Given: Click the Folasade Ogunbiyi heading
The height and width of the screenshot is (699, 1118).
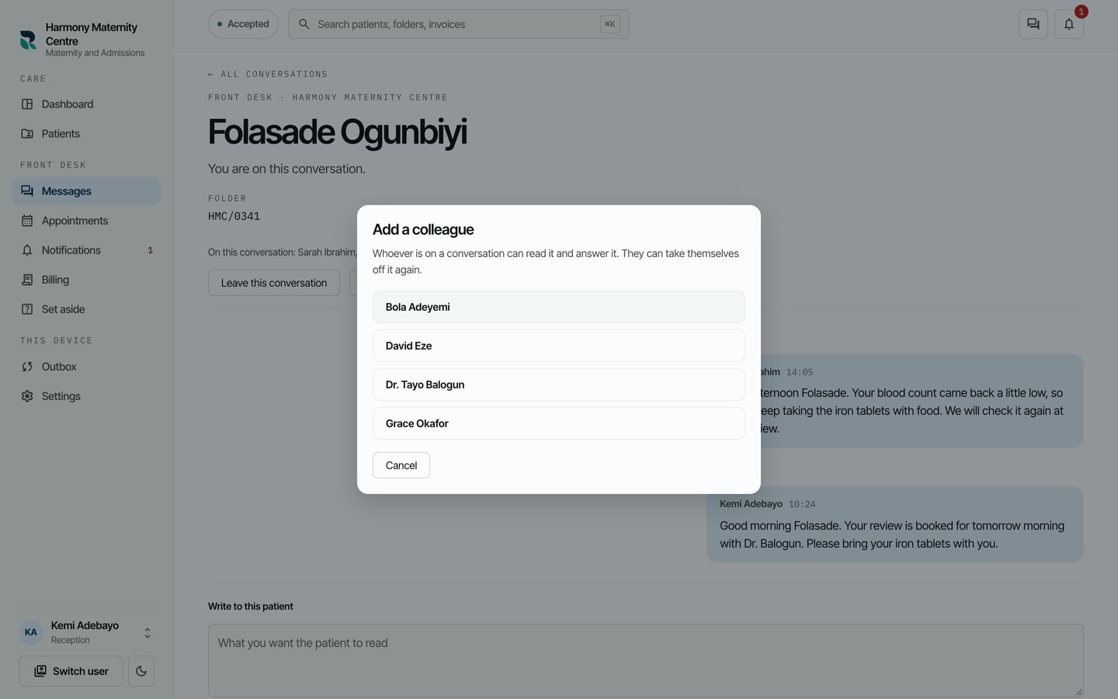Looking at the screenshot, I should click(337, 132).
